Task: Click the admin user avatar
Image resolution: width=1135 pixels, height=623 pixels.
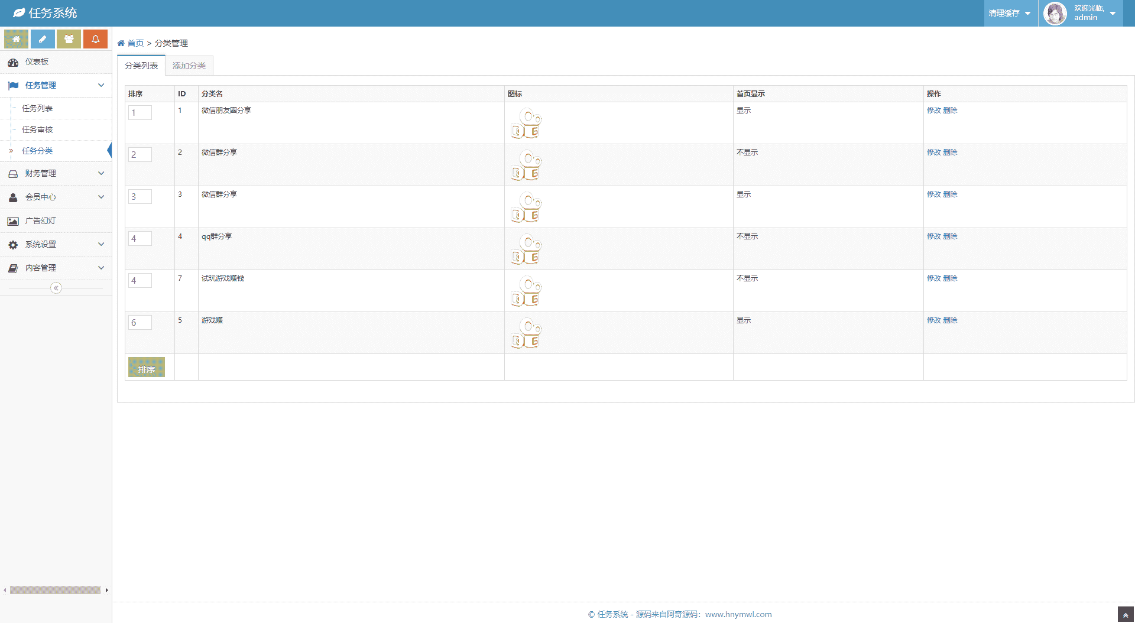Action: click(1055, 13)
